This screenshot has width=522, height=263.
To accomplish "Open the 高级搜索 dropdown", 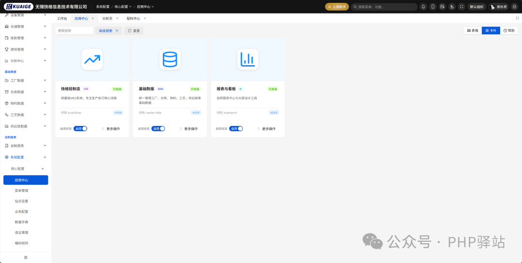I will 109,30.
